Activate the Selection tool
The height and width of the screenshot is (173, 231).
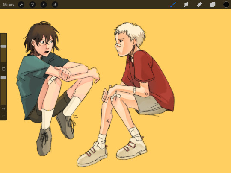[44, 5]
